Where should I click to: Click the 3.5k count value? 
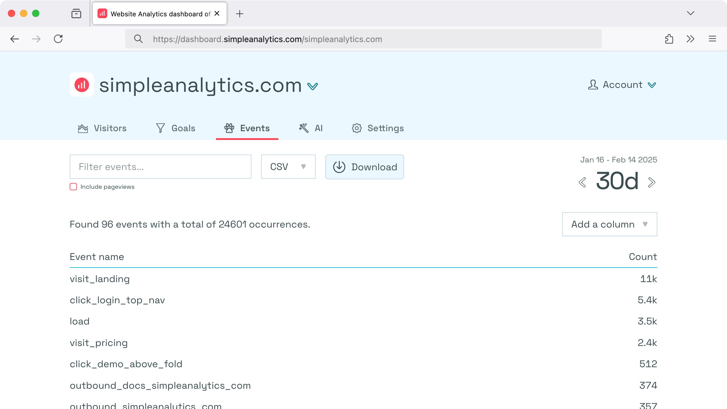(x=647, y=321)
